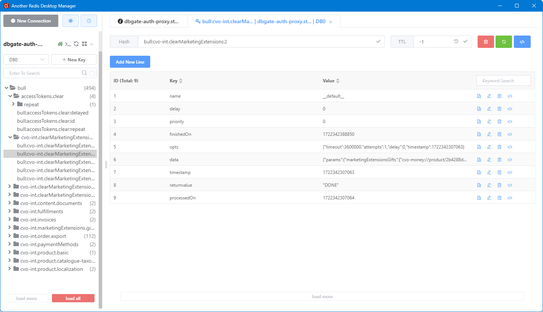
Task: Open JSON view with the blue code button
Action: click(522, 42)
